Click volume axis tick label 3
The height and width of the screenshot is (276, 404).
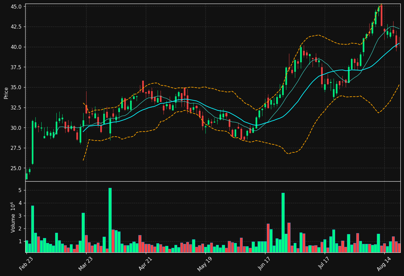click(x=20, y=216)
